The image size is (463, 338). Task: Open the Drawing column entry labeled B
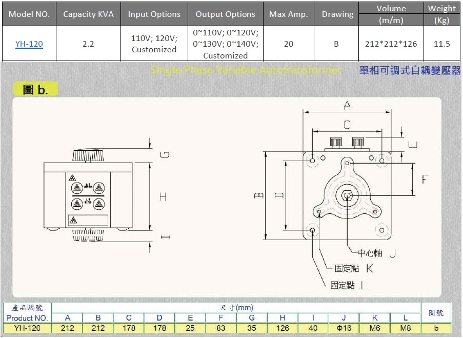pyautogui.click(x=336, y=44)
